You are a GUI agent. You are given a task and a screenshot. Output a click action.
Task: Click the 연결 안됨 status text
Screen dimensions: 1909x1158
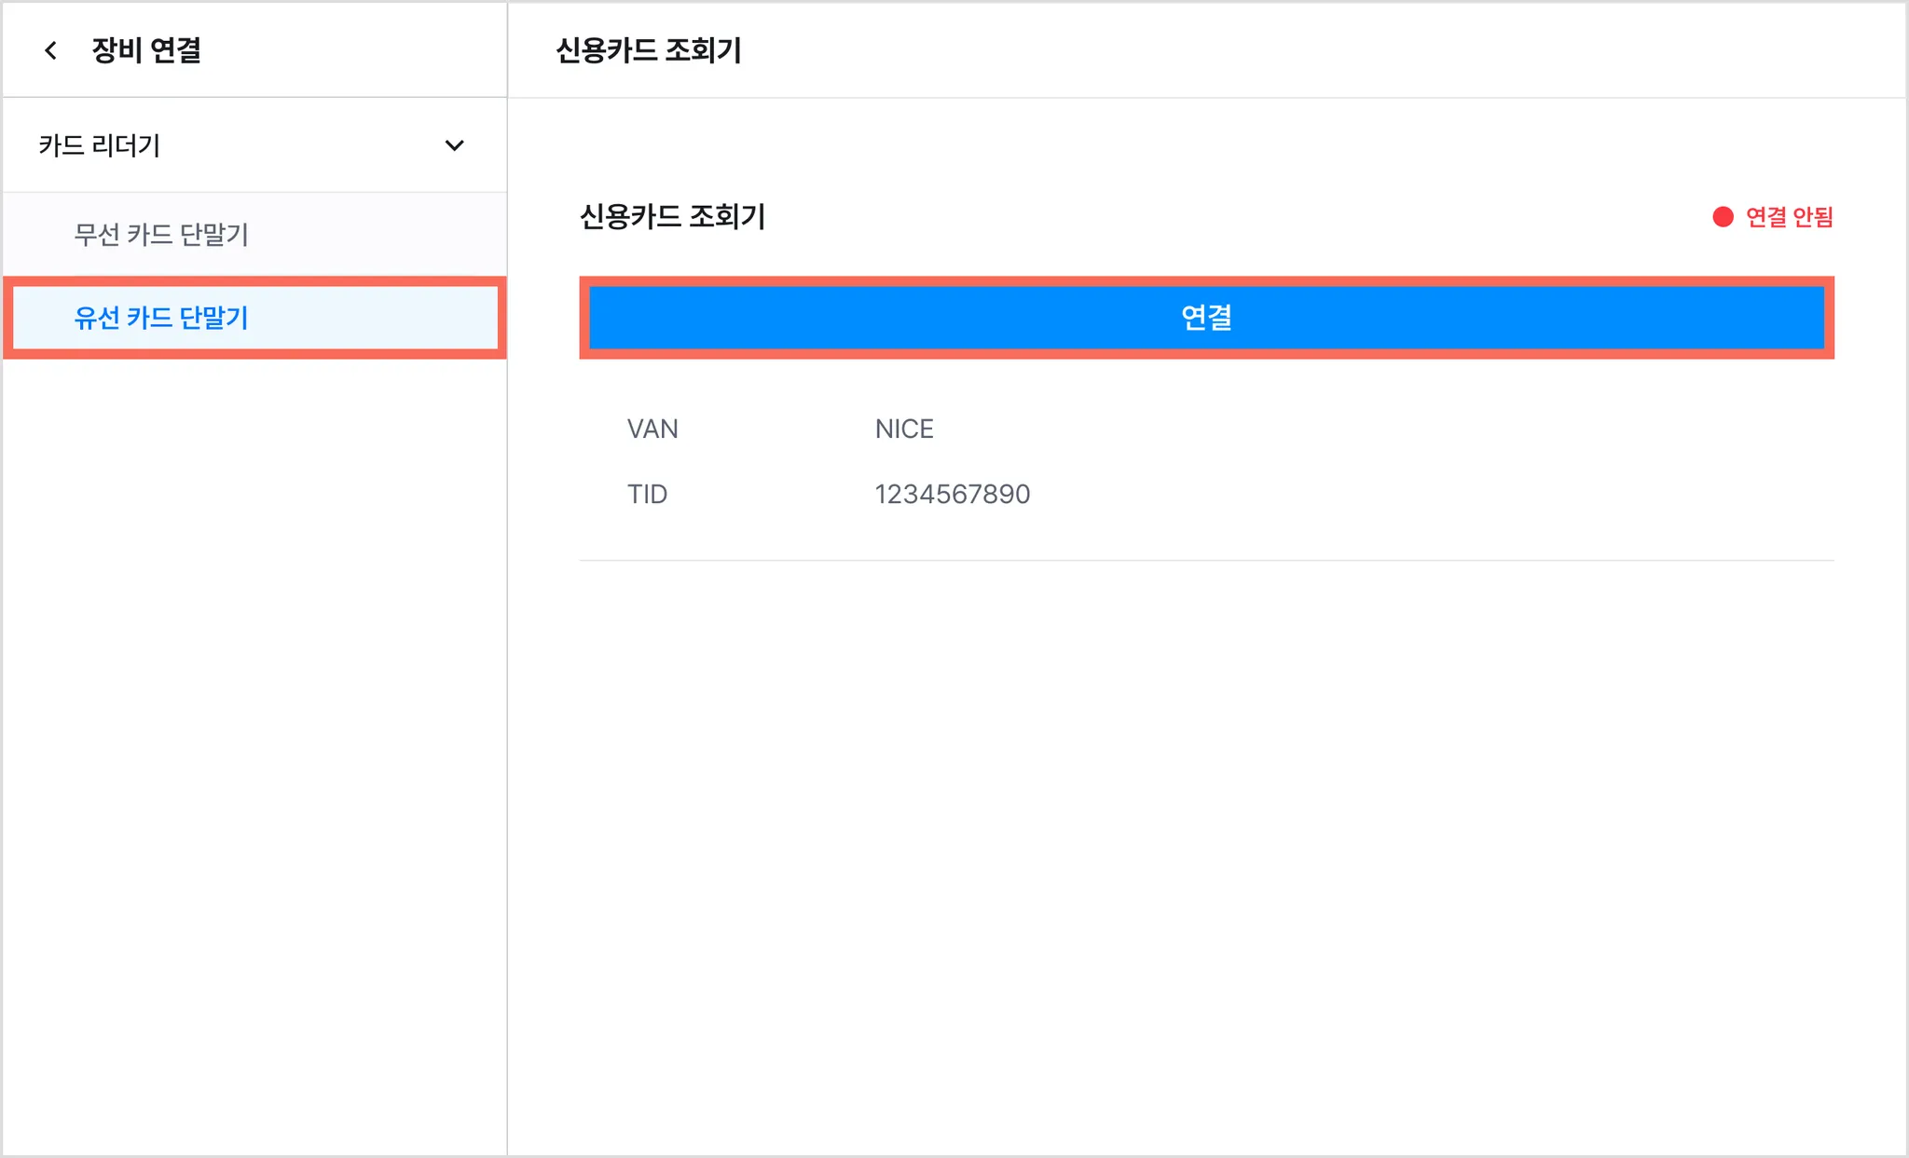pyautogui.click(x=1789, y=217)
